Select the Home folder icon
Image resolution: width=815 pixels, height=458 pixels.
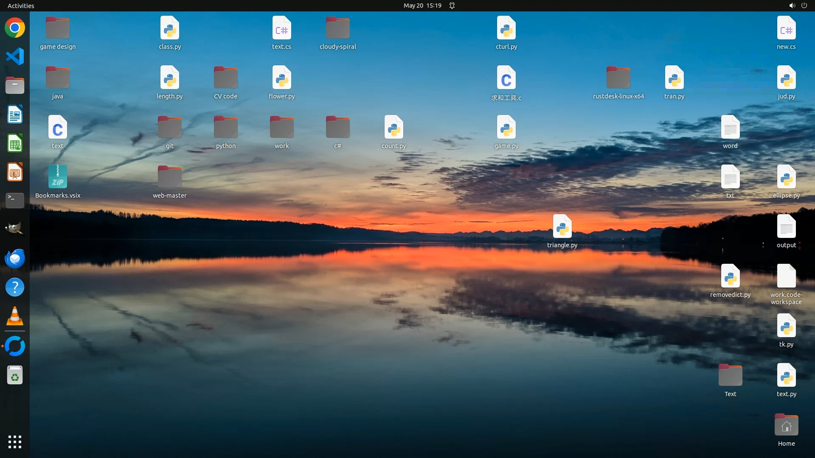click(786, 425)
